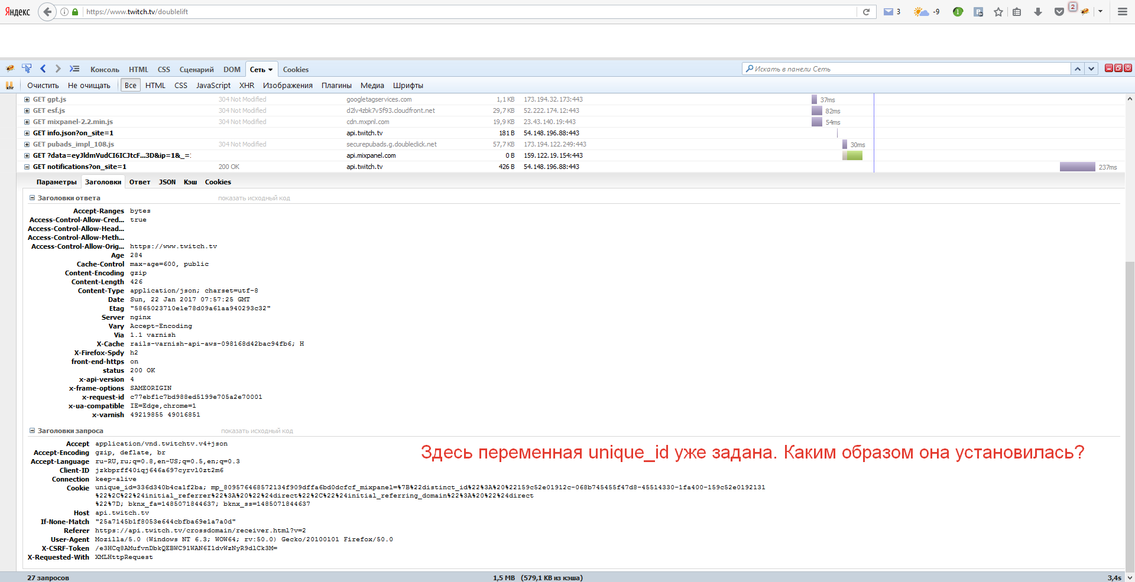The width and height of the screenshot is (1135, 582).
Task: Show site information via the info icon
Action: pos(64,12)
